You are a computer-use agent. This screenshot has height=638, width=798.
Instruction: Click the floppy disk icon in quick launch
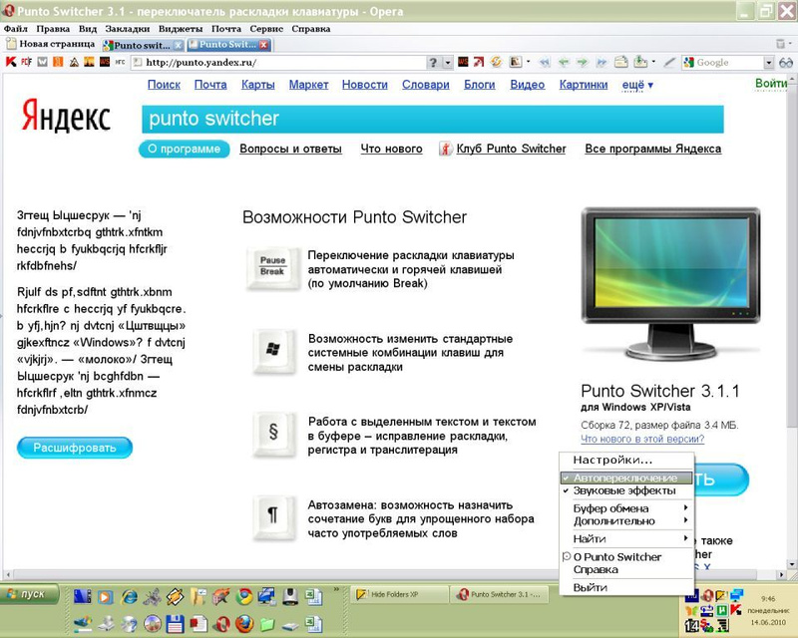click(175, 624)
